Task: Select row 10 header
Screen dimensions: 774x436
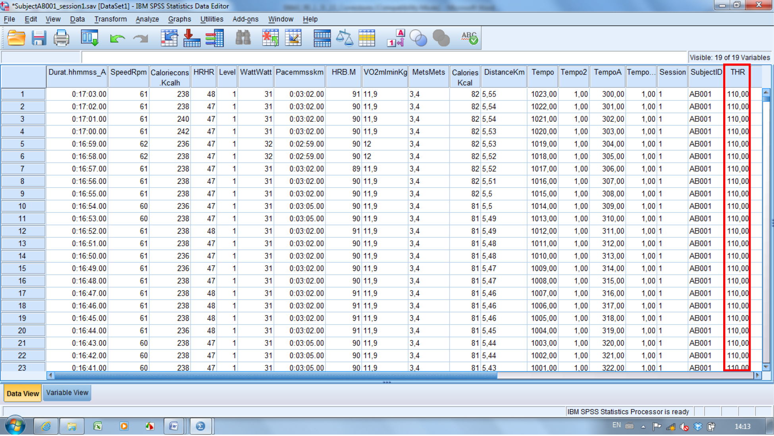Action: 22,206
